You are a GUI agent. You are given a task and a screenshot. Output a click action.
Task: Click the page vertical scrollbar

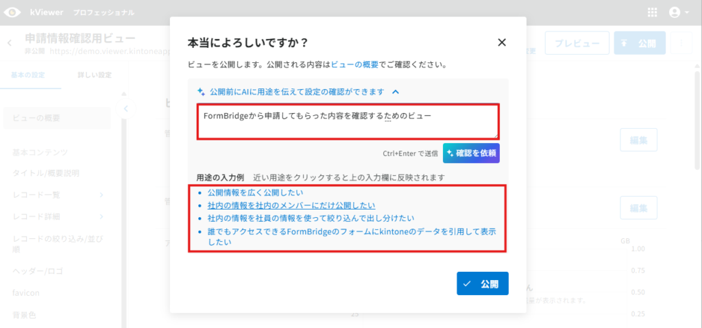(x=697, y=121)
